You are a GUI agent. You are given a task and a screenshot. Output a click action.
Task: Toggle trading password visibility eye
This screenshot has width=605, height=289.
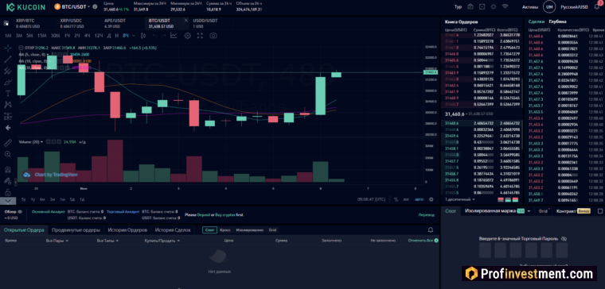point(564,239)
